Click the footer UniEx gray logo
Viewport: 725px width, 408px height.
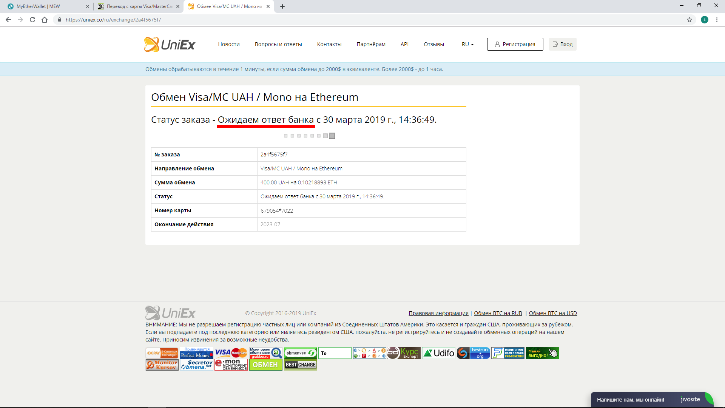170,313
